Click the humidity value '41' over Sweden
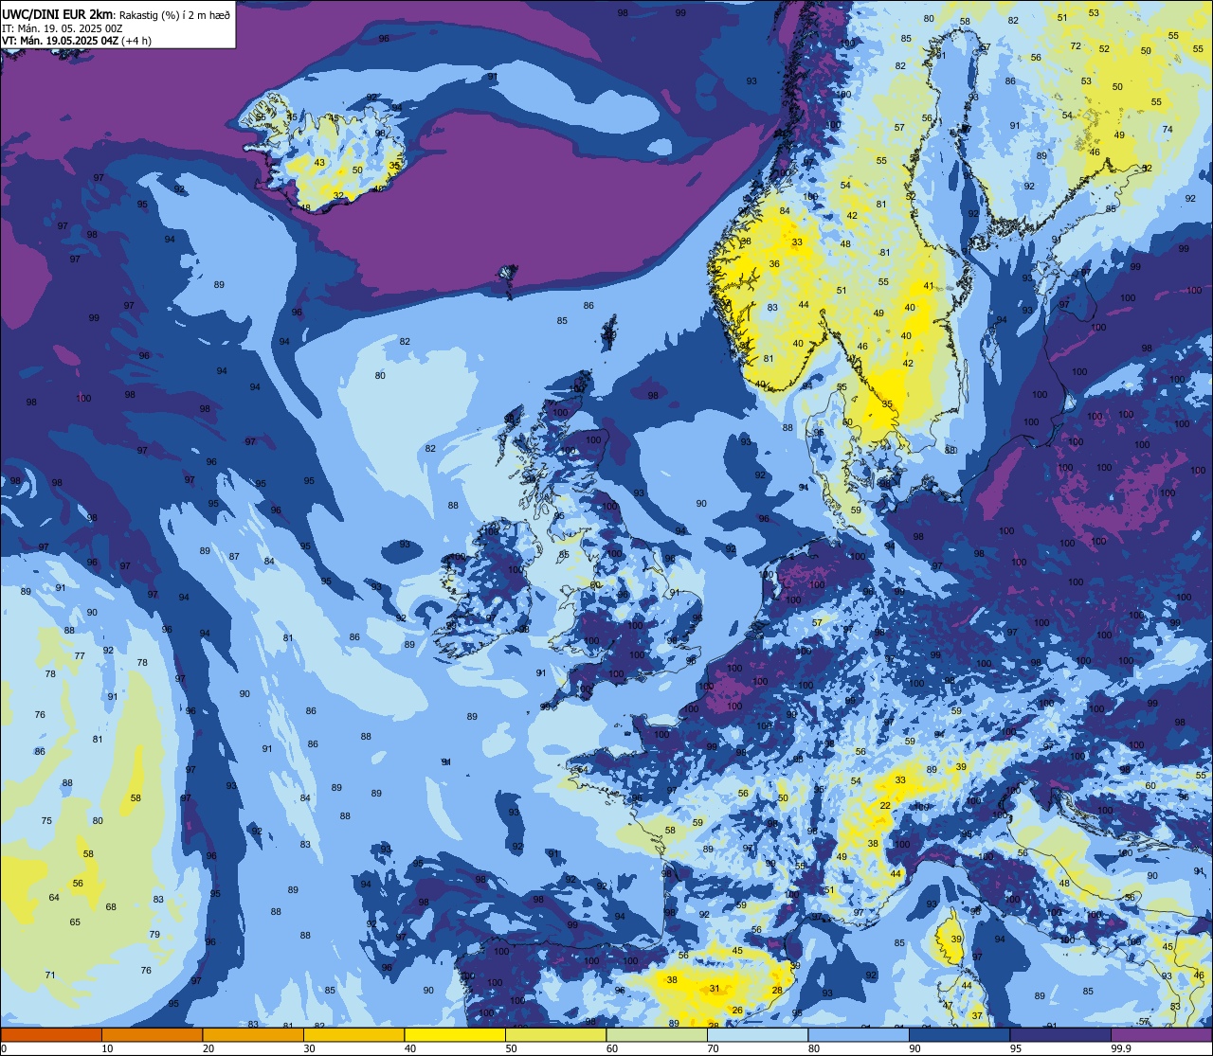The width and height of the screenshot is (1213, 1056). [x=929, y=286]
